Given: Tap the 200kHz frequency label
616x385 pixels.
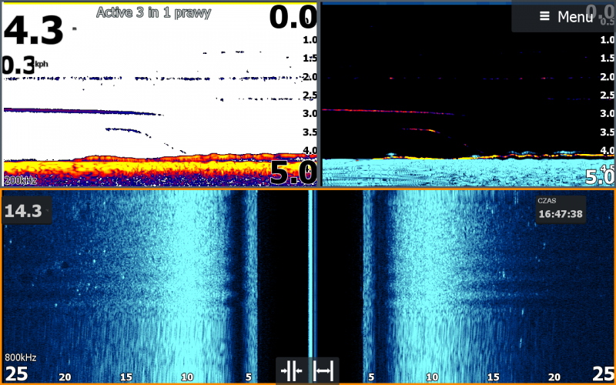Looking at the screenshot, I should [21, 180].
